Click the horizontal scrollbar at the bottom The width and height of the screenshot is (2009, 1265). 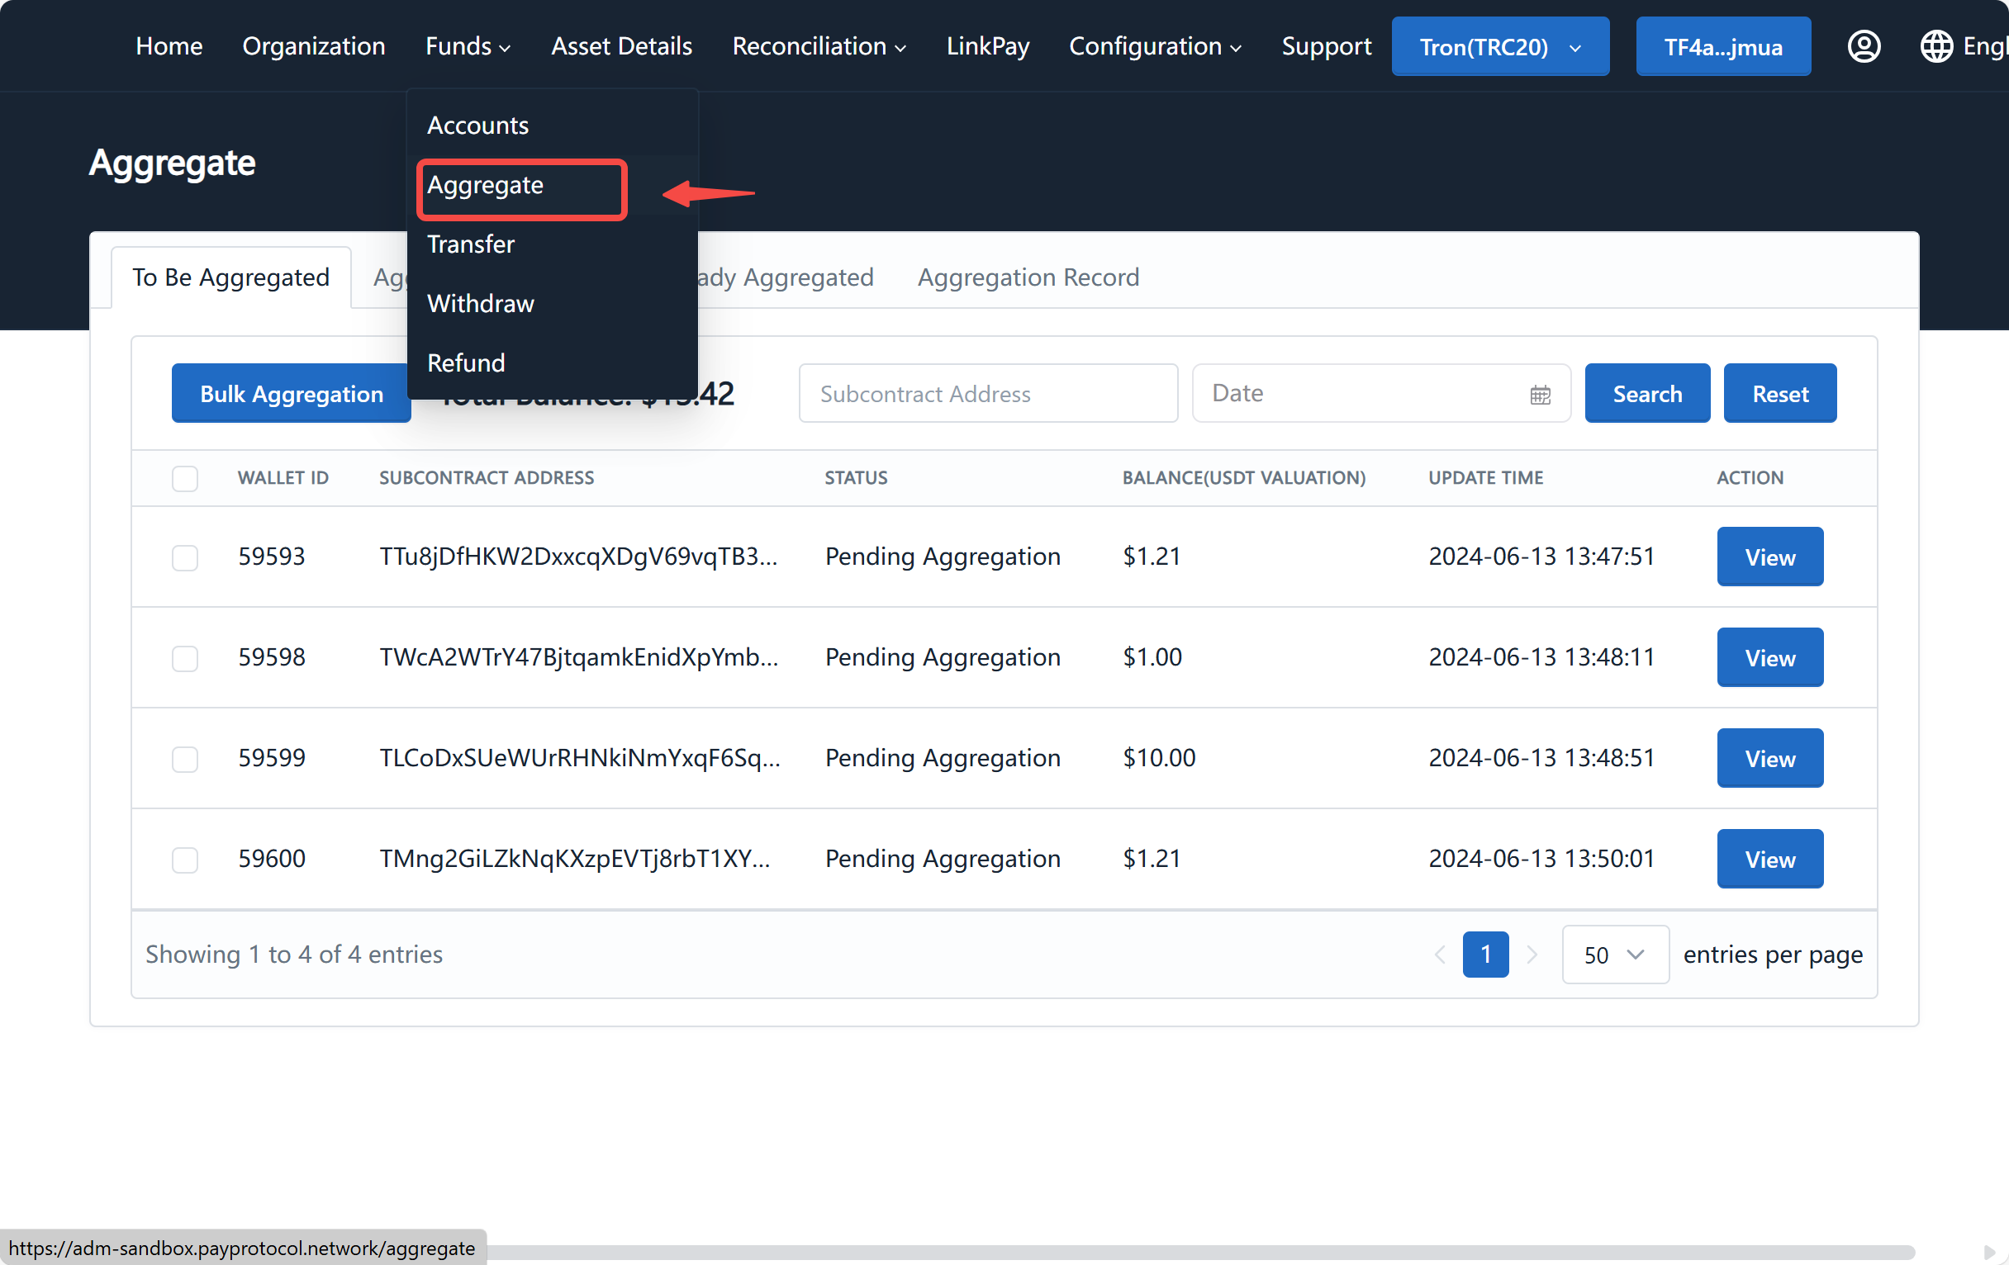1199,1252
